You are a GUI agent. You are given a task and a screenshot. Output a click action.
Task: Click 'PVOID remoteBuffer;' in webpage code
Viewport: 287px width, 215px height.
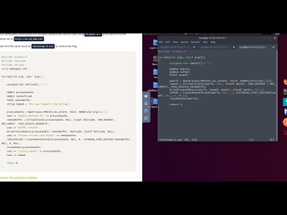coord(19,100)
